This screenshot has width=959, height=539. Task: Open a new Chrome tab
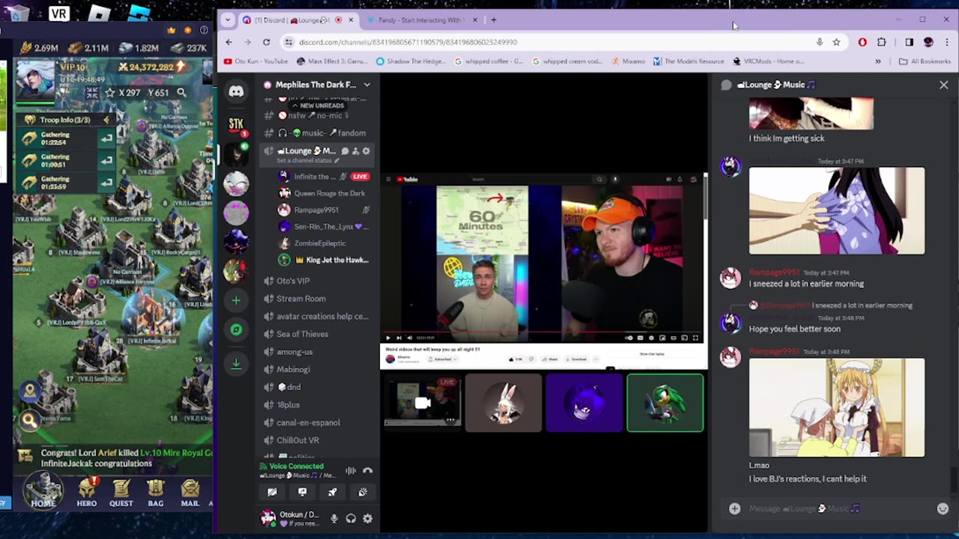coord(493,20)
